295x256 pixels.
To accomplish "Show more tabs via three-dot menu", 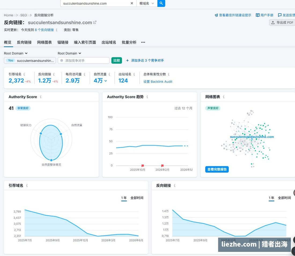I will pyautogui.click(x=143, y=42).
